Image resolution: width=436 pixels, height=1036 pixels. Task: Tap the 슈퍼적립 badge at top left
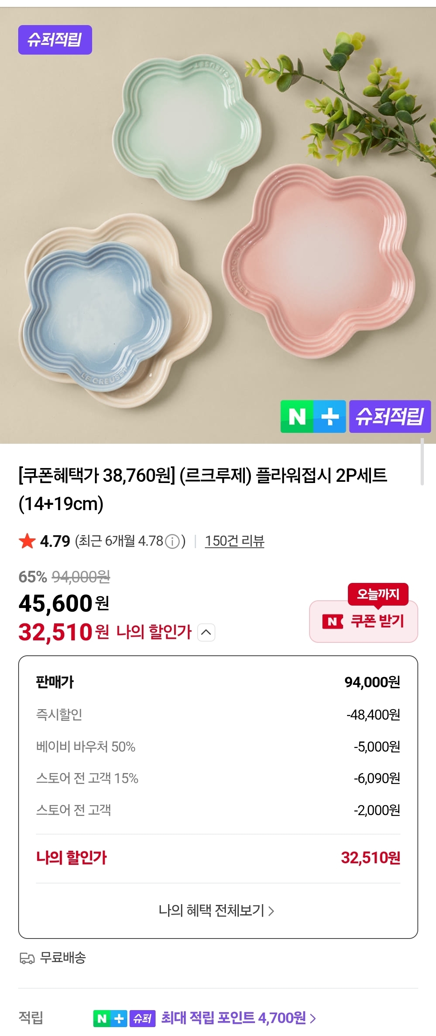(55, 40)
